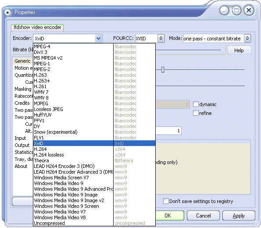Open the Generic settings page
This screenshot has width=261, height=228.
(x=22, y=61)
